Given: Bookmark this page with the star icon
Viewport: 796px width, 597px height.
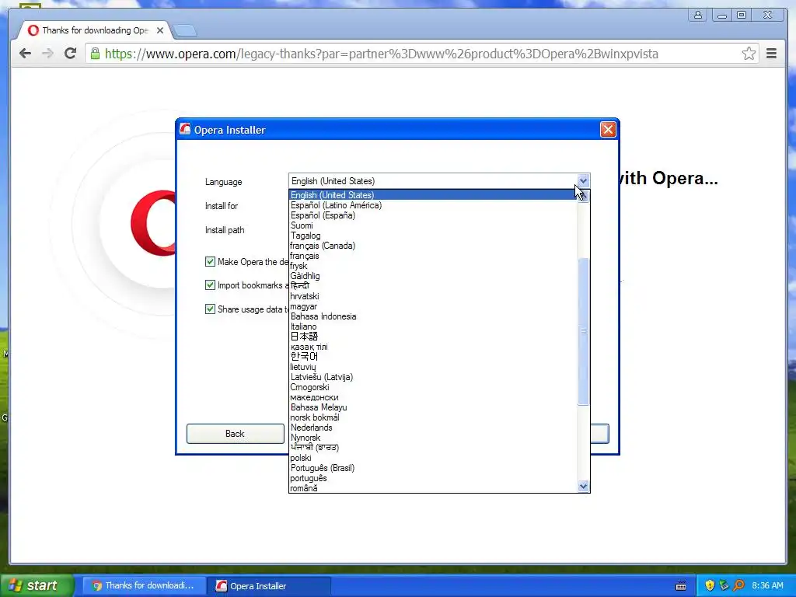Looking at the screenshot, I should 749,54.
